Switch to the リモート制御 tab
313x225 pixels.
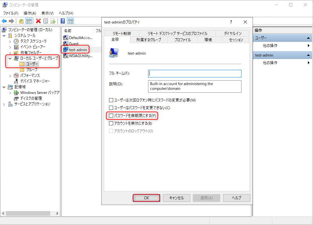click(x=122, y=33)
